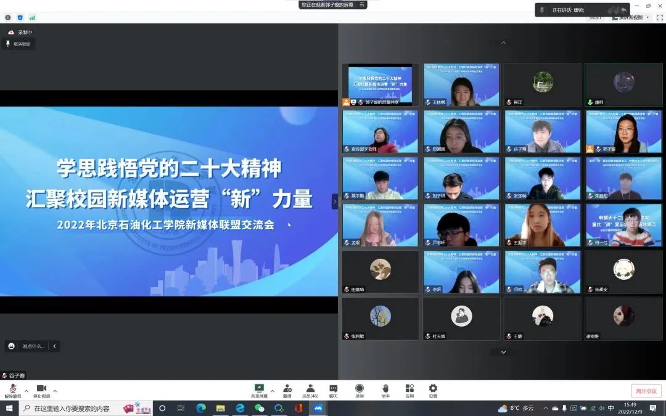The height and width of the screenshot is (416, 666).
Task: Click the 说点什么 chat input box
Action: (33, 346)
